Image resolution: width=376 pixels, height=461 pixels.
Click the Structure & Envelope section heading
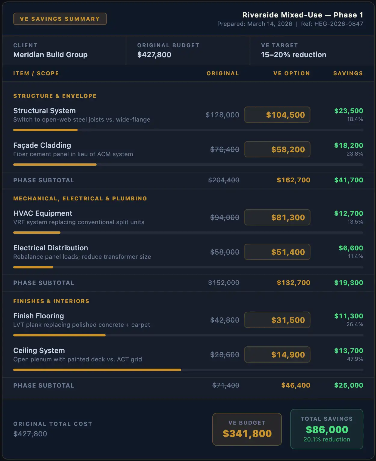tap(55, 96)
